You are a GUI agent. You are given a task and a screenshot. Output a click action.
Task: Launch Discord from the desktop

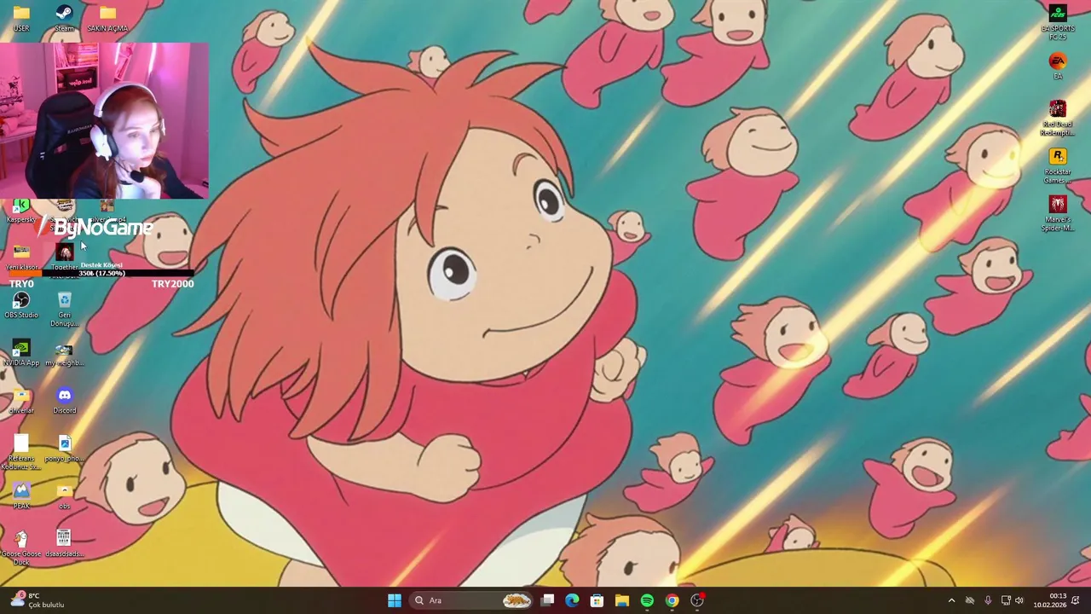tap(64, 401)
